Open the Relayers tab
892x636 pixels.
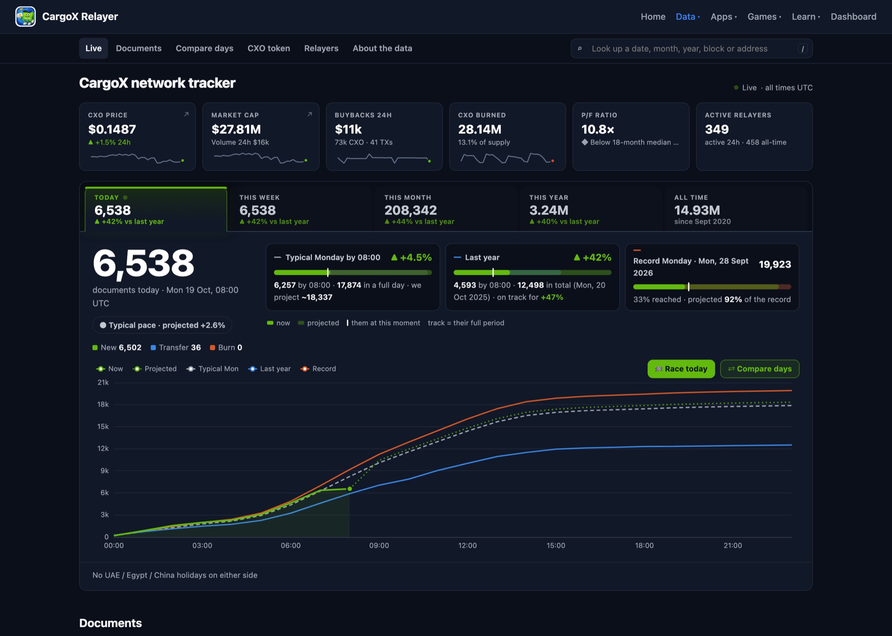pyautogui.click(x=321, y=48)
